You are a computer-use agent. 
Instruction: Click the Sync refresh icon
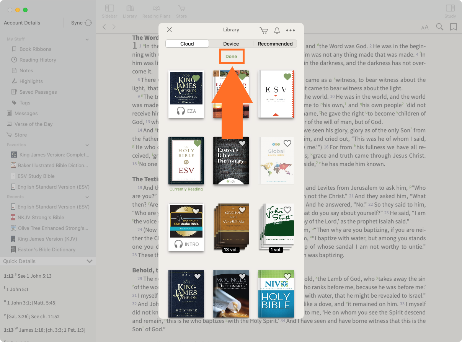click(x=88, y=23)
